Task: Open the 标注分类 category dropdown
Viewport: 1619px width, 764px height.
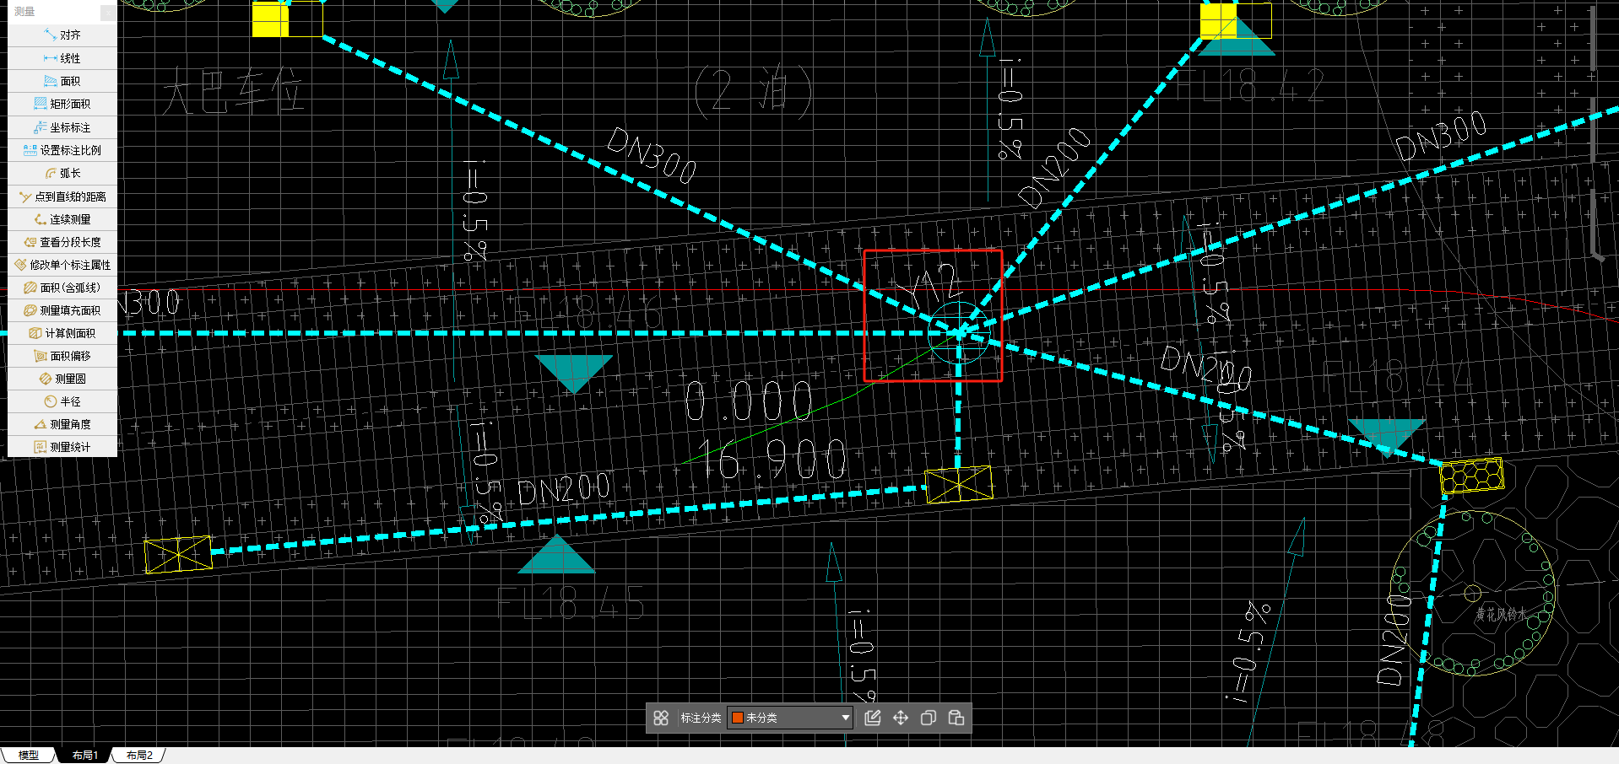Action: 790,718
